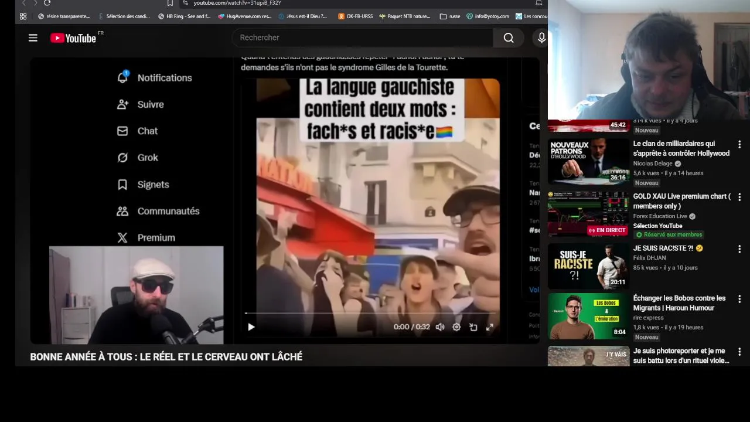Open the Sélection des candi... bookmark
Image resolution: width=750 pixels, height=422 pixels.
pos(124,16)
